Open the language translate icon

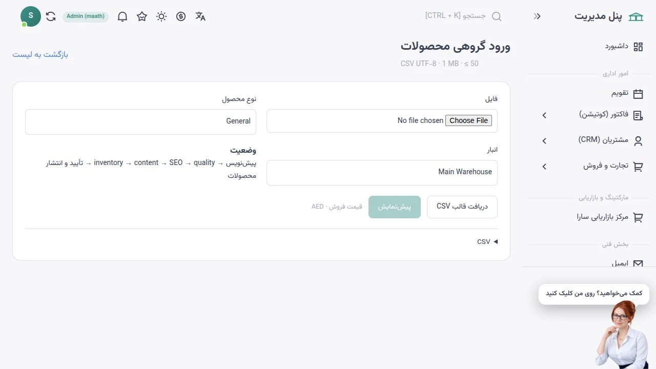tap(200, 16)
